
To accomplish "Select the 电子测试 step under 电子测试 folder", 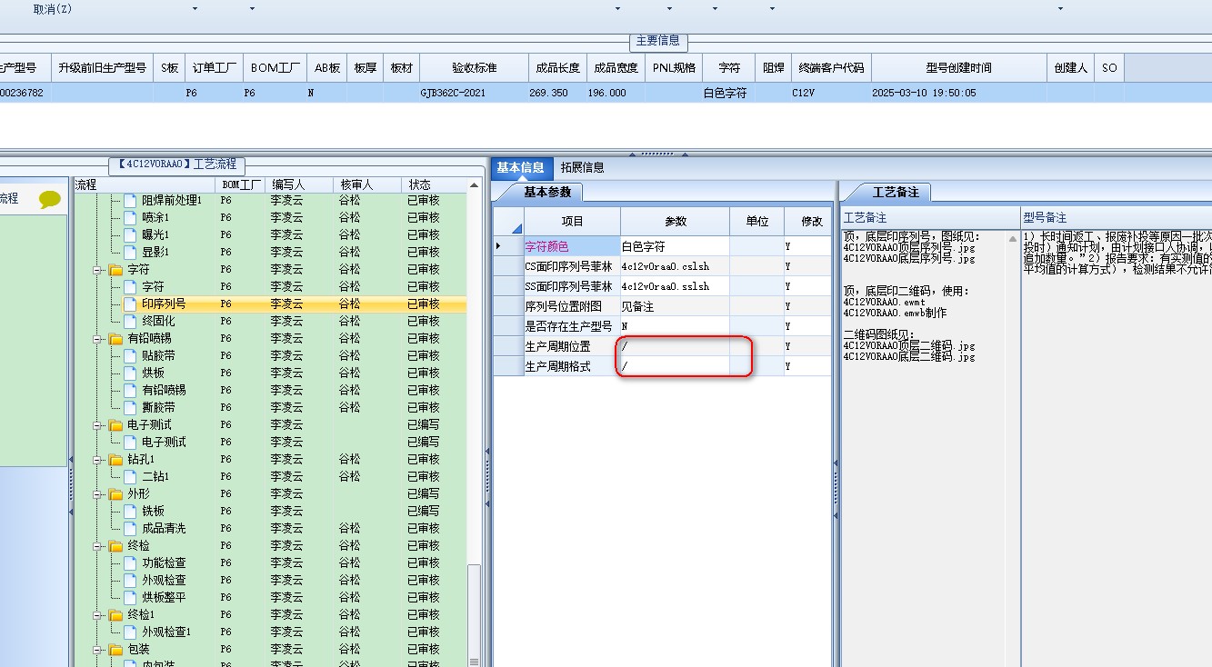I will [164, 442].
